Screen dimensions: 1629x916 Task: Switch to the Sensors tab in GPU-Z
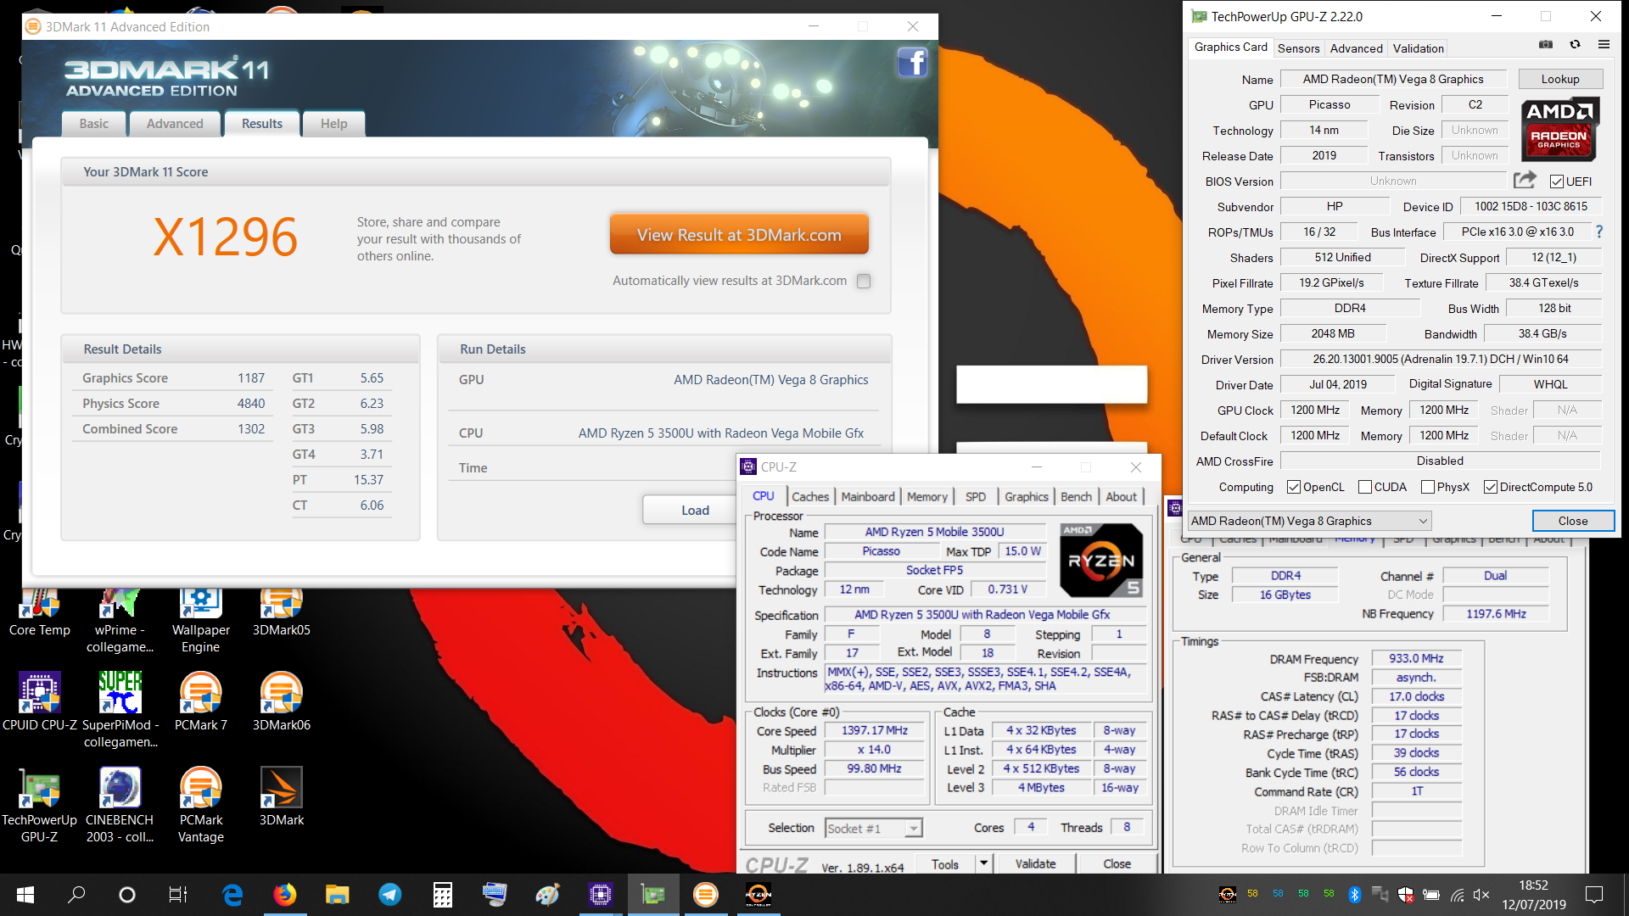1298,48
